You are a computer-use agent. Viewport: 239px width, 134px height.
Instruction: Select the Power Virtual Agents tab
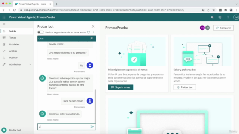33,4
